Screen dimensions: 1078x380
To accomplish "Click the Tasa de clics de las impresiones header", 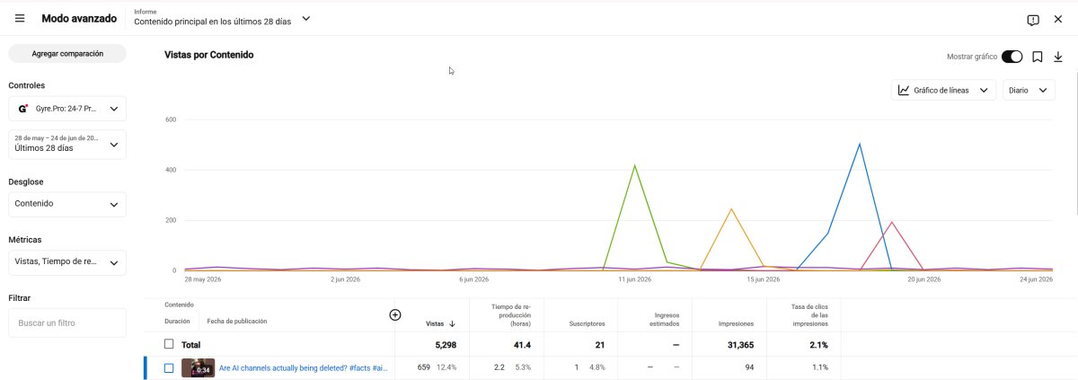I will (809, 315).
